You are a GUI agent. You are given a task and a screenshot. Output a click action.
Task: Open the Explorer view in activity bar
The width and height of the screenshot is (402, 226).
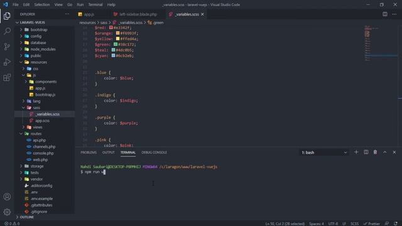click(x=7, y=16)
